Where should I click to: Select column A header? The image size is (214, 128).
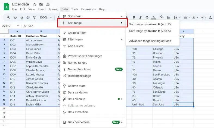tap(17, 31)
